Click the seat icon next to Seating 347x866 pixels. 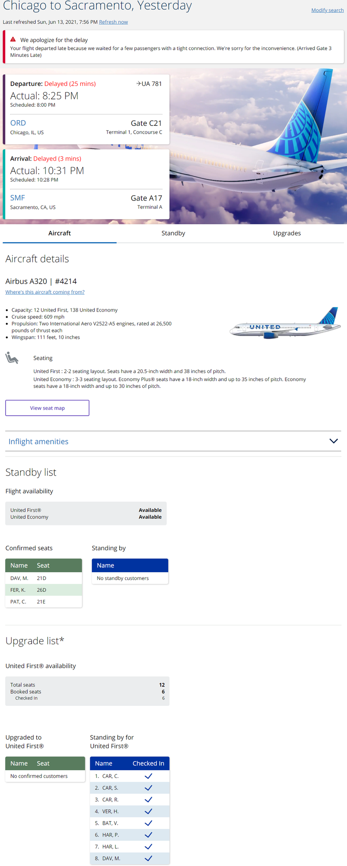pyautogui.click(x=12, y=358)
